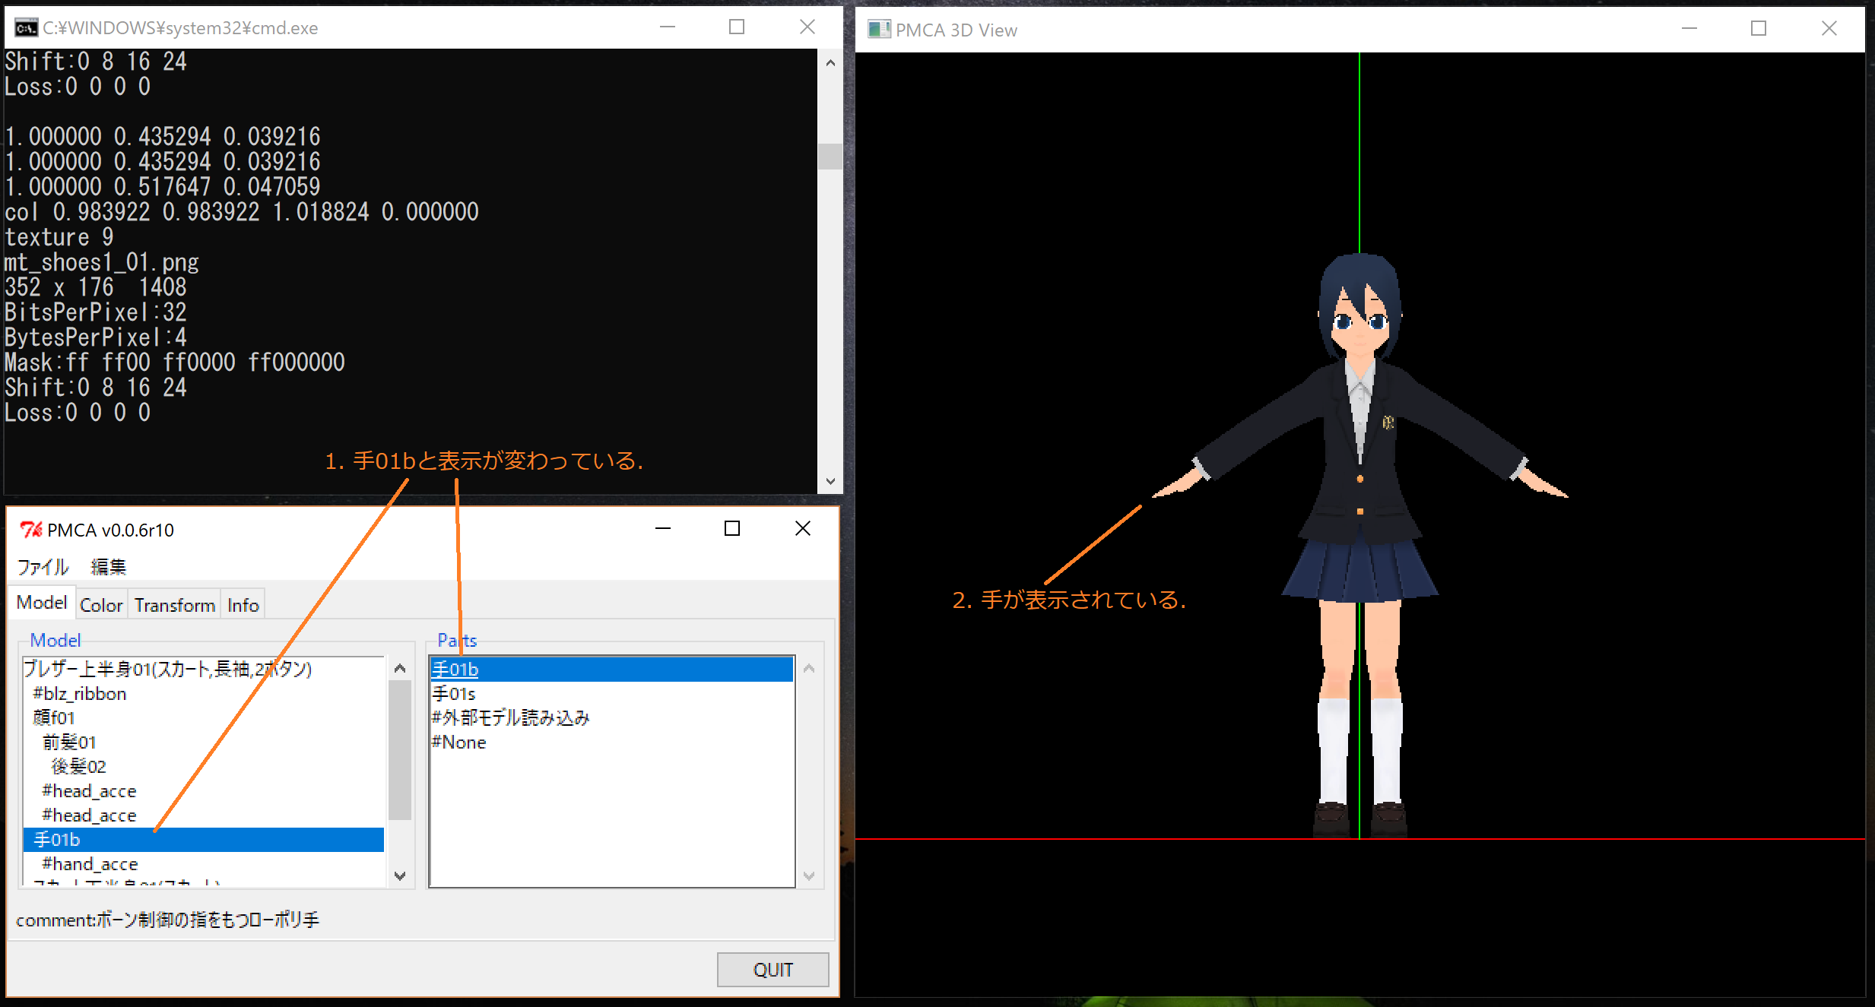Viewport: 1875px width, 1007px height.
Task: Close the PMCA v0.0.6r10 window
Action: (803, 528)
